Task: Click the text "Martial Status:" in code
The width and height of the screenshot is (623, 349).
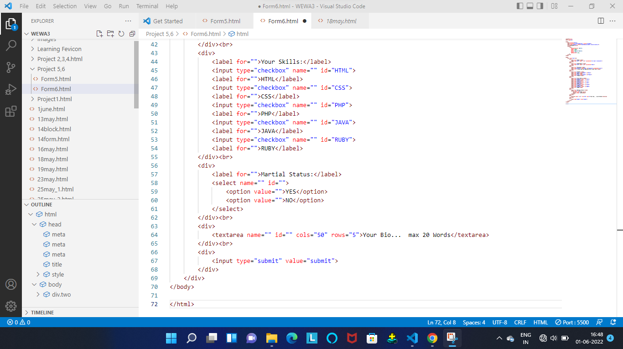Action: point(286,174)
